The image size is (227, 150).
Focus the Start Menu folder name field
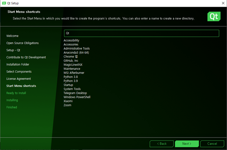tap(141, 33)
